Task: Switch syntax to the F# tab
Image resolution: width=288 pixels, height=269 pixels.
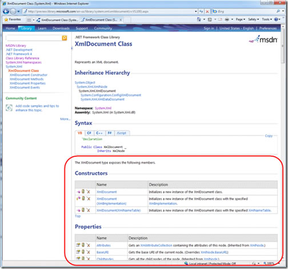Action: 110,133
